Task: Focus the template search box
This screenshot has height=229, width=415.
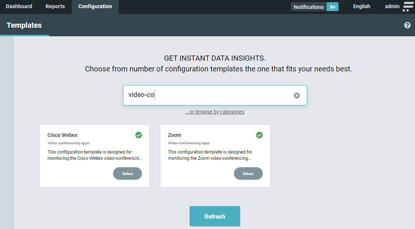Action: [207, 95]
